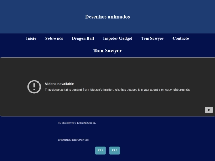This screenshot has height=161, width=215.
Task: Click the EPISÓDIOS DISPONIVEIS label
Action: (x=73, y=140)
